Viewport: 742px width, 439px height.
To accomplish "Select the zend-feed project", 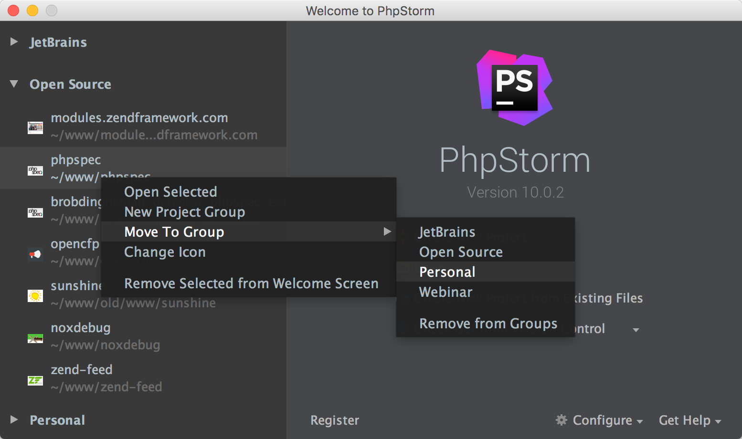I will click(x=143, y=378).
